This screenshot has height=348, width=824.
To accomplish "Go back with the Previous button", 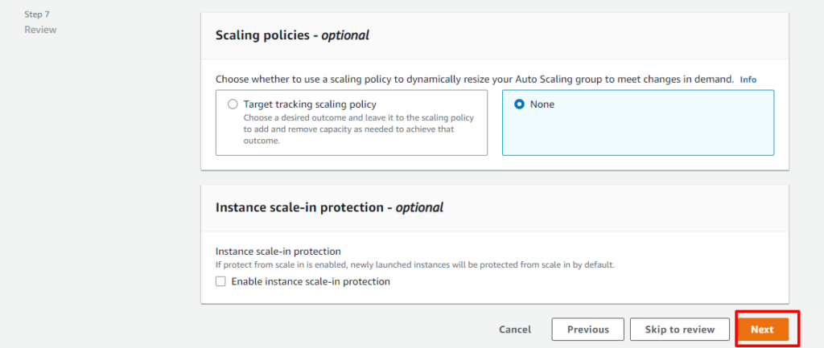I will (588, 330).
